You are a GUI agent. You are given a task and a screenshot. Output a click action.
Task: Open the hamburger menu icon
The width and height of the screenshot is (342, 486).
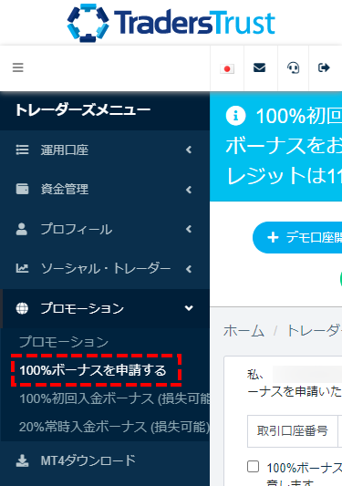[x=18, y=67]
